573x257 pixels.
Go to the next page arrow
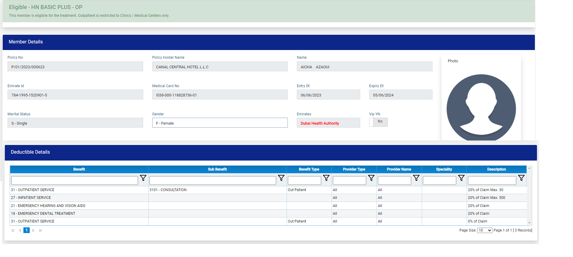point(33,230)
